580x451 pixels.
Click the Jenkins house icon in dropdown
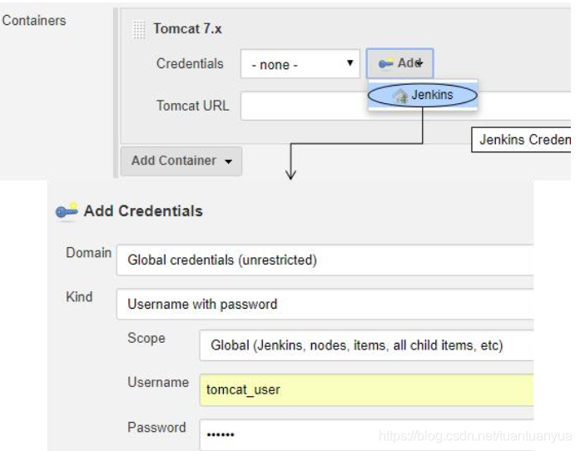[x=400, y=96]
